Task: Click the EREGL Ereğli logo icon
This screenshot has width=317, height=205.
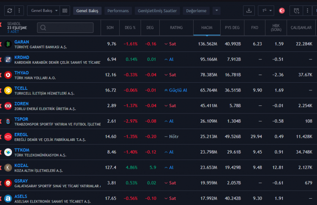Action: click(8, 137)
